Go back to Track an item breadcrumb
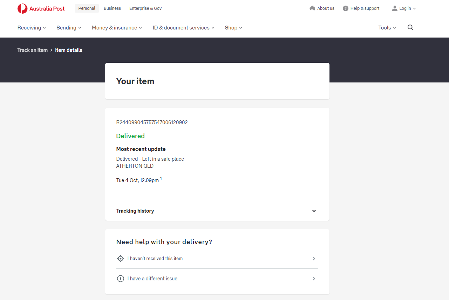Viewport: 449px width, 300px height. pos(32,50)
